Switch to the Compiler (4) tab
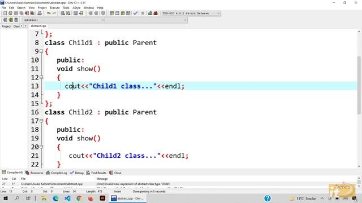 click(12, 173)
